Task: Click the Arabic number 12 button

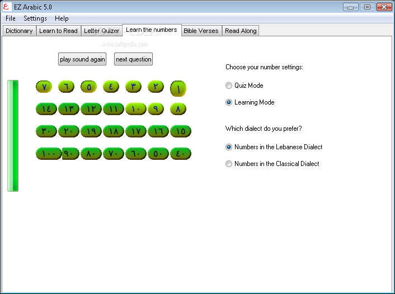Action: click(x=91, y=109)
